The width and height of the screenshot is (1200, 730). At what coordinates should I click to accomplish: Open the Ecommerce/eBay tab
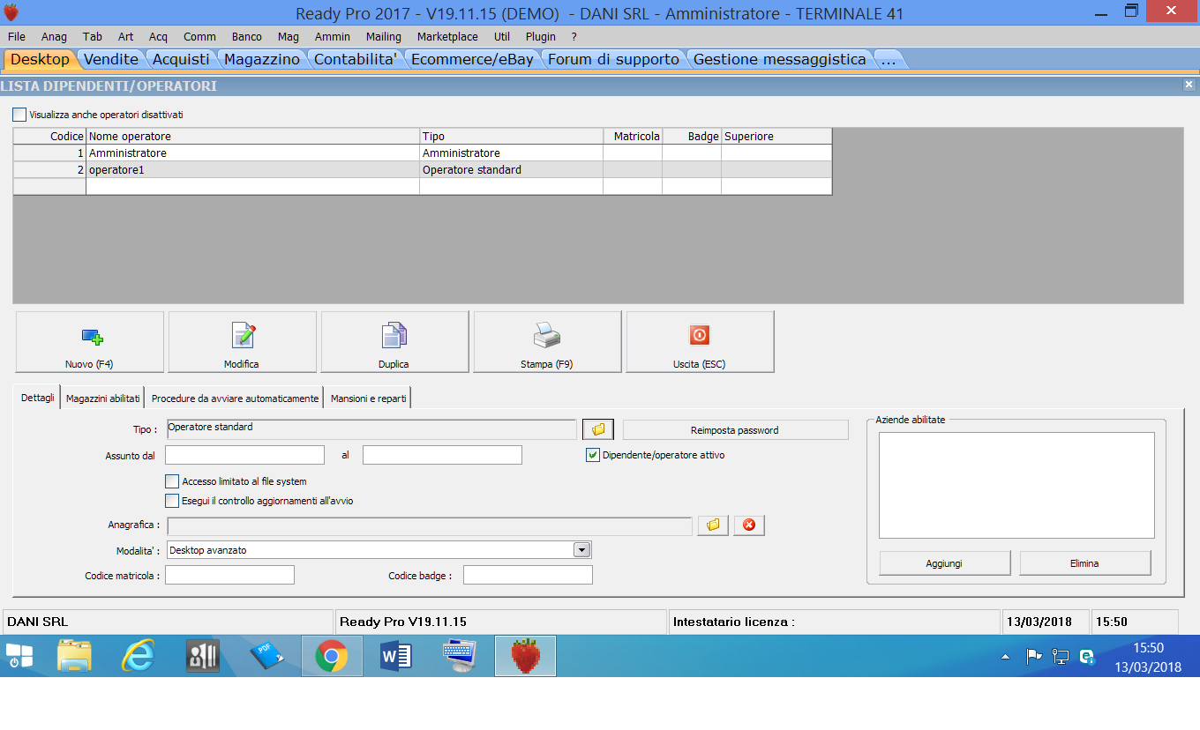click(x=472, y=59)
